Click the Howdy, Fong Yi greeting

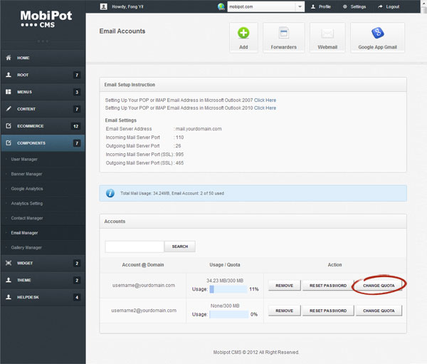(x=127, y=6)
